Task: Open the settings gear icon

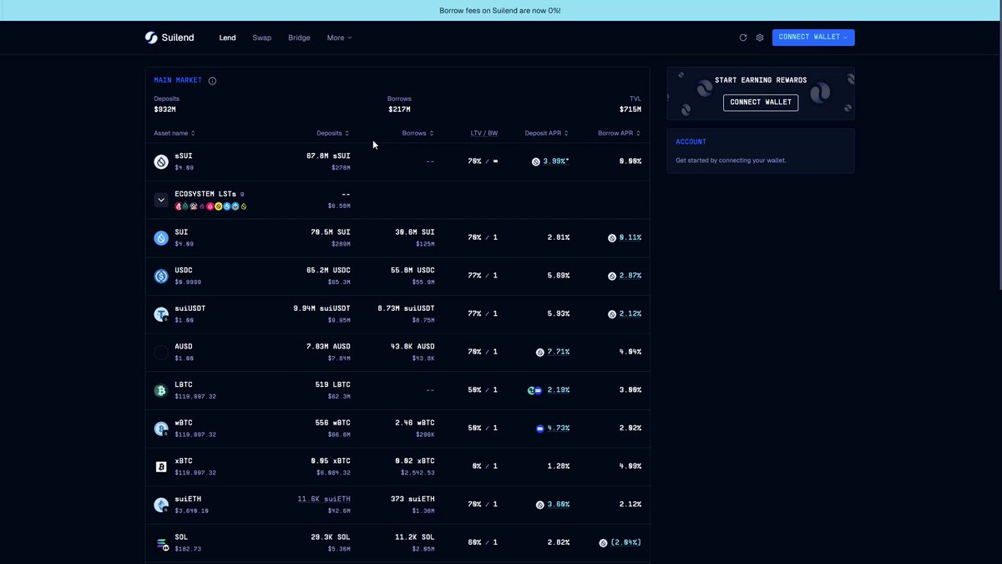Action: click(x=760, y=38)
